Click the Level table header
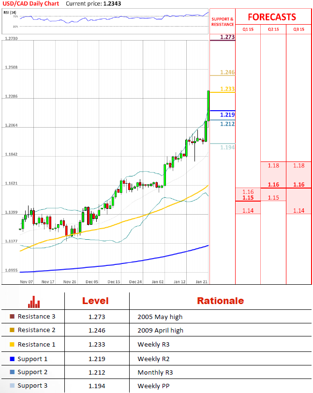The height and width of the screenshot is (393, 313). coord(95,301)
